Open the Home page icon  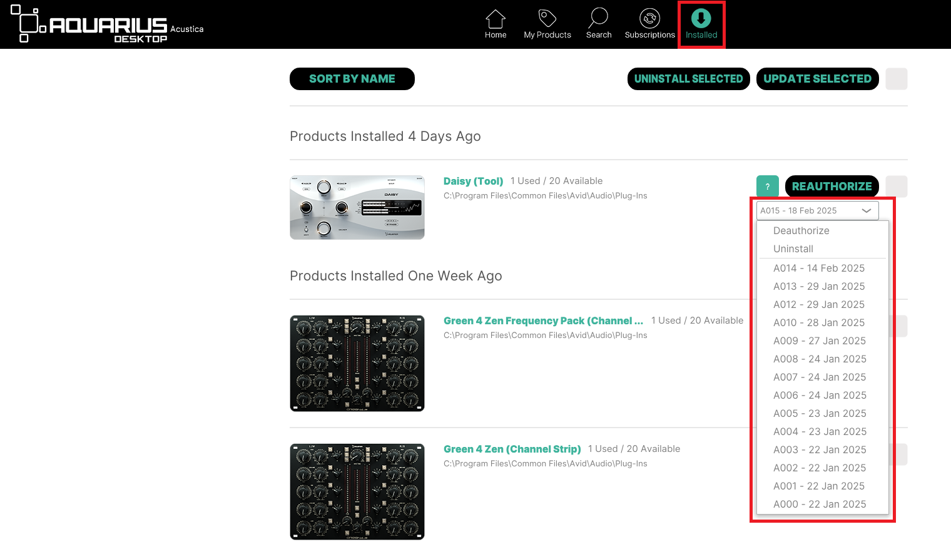[496, 19]
